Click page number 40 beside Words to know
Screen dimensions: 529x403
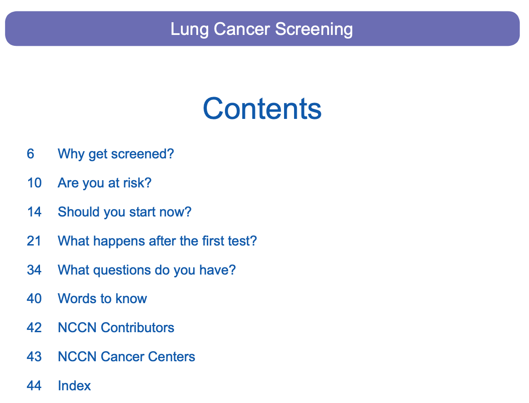pyautogui.click(x=34, y=299)
